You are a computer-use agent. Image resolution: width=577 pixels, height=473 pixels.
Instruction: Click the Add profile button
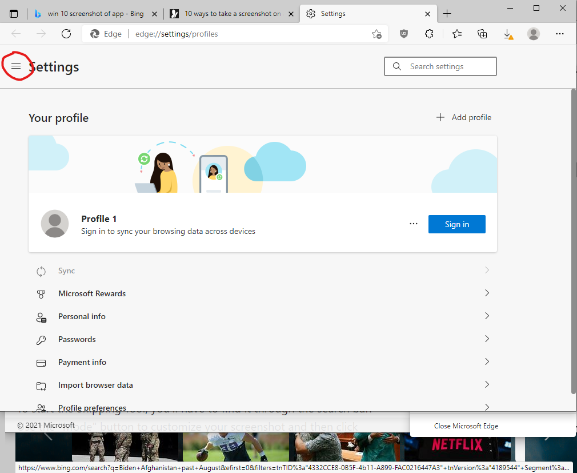pyautogui.click(x=464, y=117)
